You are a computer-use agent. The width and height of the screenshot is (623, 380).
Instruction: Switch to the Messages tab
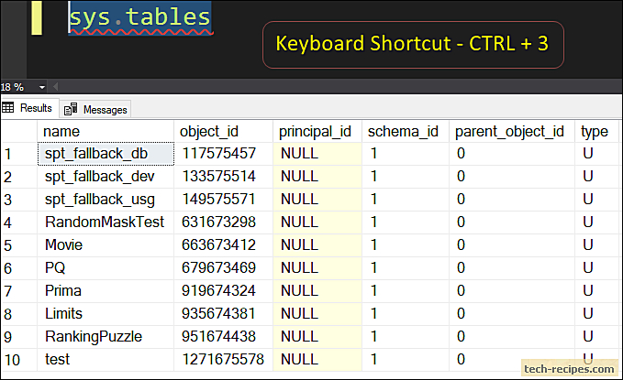[95, 110]
